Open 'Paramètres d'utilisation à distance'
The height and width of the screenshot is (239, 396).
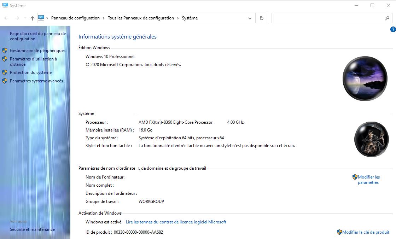[33, 62]
